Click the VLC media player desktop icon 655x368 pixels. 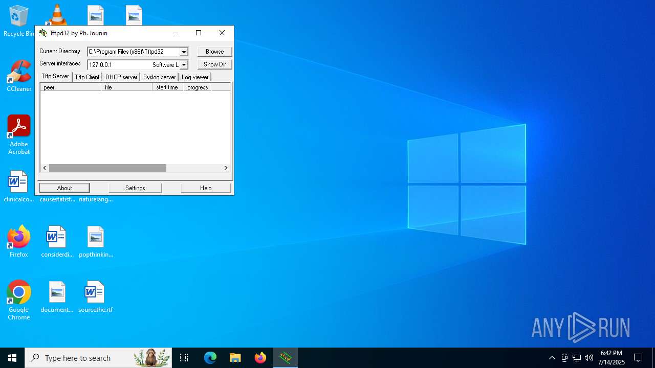57,15
